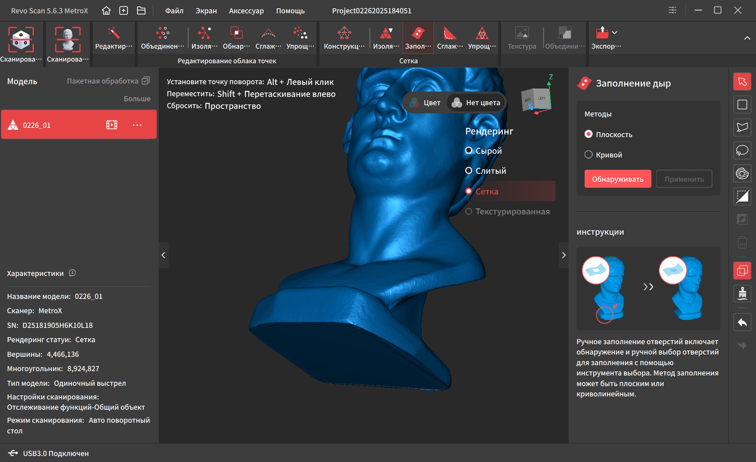Enable Пакетная обработка checkbox
The height and width of the screenshot is (462, 756).
pos(146,81)
